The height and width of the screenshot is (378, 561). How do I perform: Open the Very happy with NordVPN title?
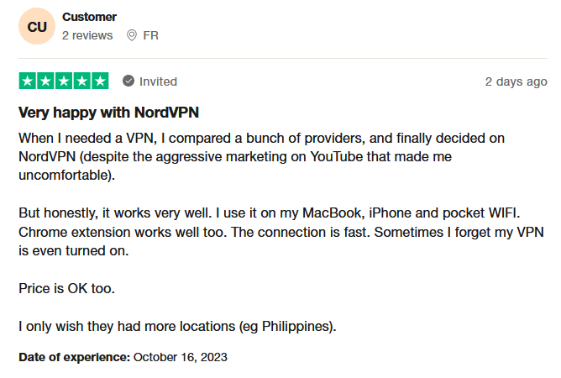pos(108,113)
